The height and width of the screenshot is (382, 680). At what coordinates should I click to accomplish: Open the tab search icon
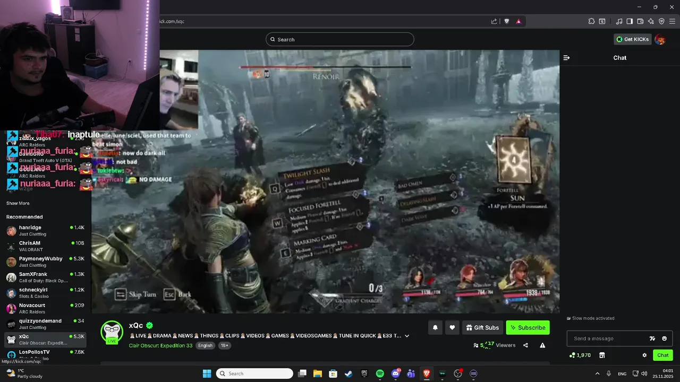click(x=602, y=21)
